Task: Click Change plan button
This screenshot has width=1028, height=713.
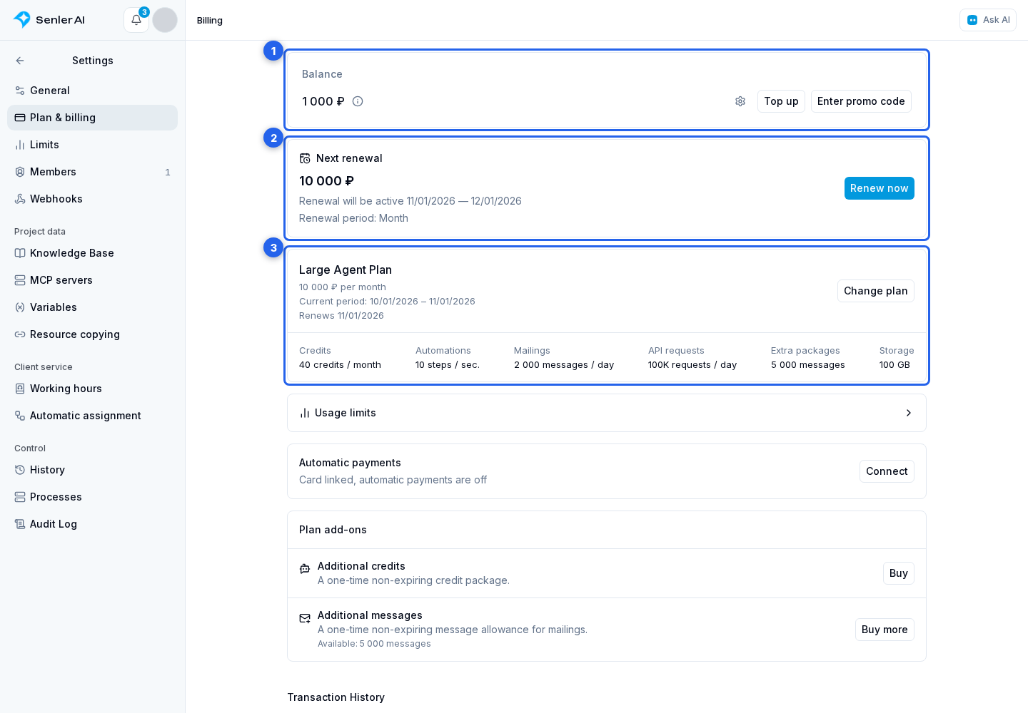Action: coord(875,291)
